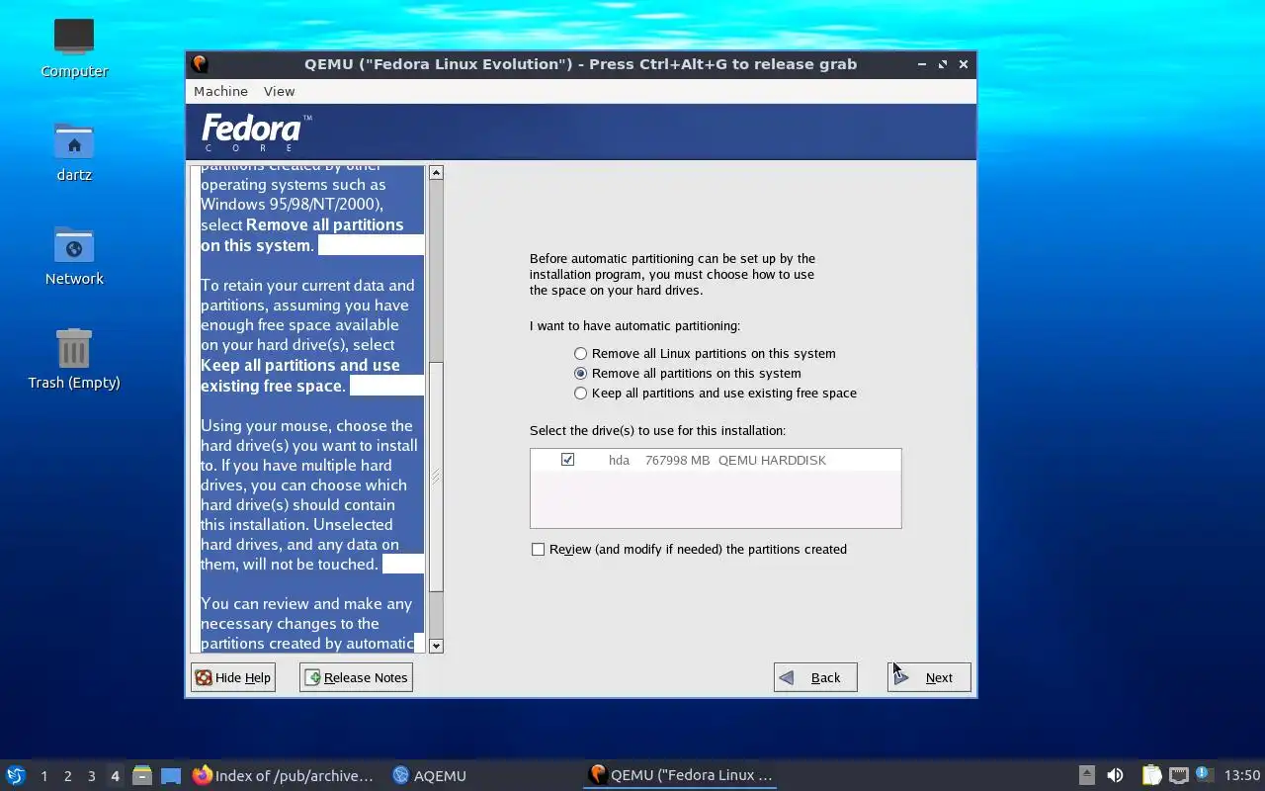1265x791 pixels.
Task: Click the help panel scroll up arrow
Action: click(x=436, y=173)
